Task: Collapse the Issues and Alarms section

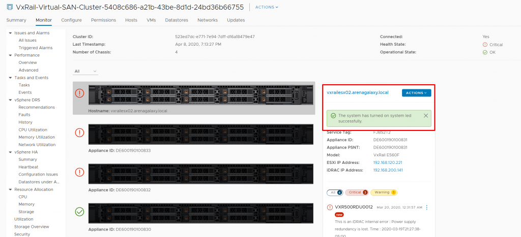Action: click(x=10, y=33)
